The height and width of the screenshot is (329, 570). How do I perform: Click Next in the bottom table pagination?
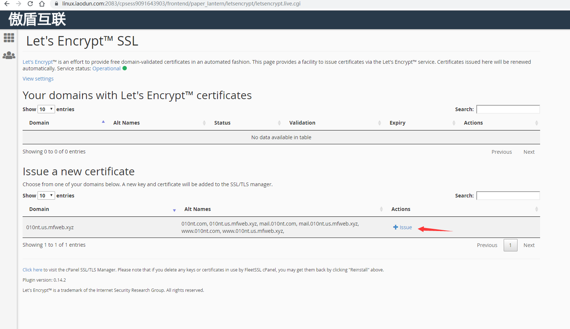[x=529, y=245]
